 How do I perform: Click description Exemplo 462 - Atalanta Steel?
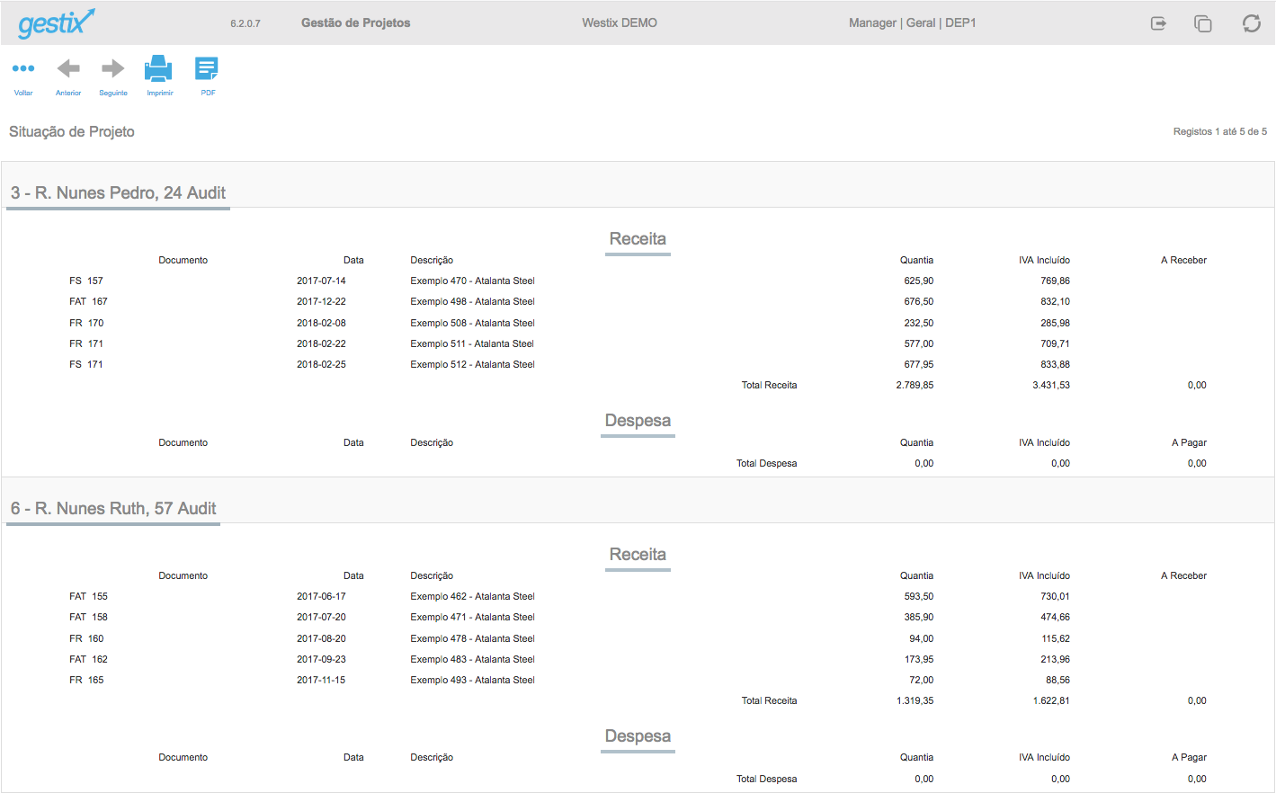(472, 596)
